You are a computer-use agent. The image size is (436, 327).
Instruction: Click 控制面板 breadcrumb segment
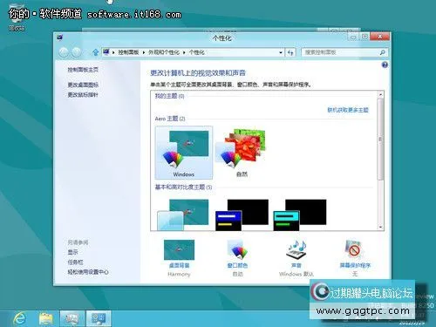click(128, 52)
